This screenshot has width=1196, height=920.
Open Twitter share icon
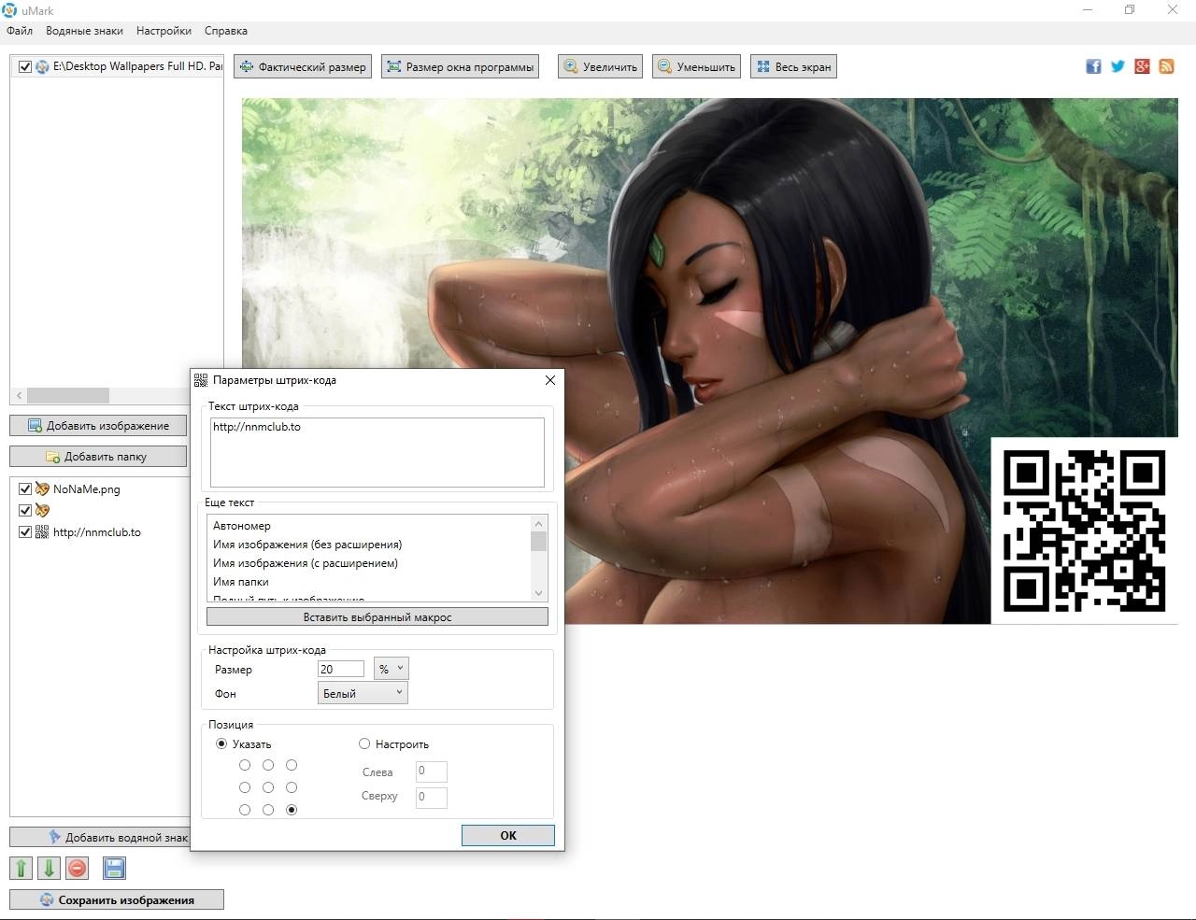1118,66
